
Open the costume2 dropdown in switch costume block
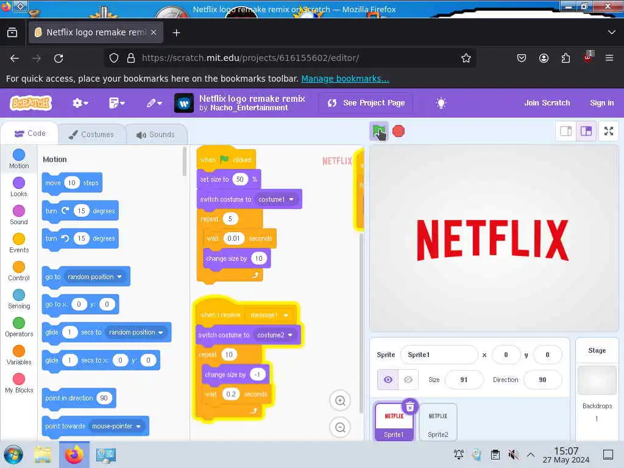(275, 335)
